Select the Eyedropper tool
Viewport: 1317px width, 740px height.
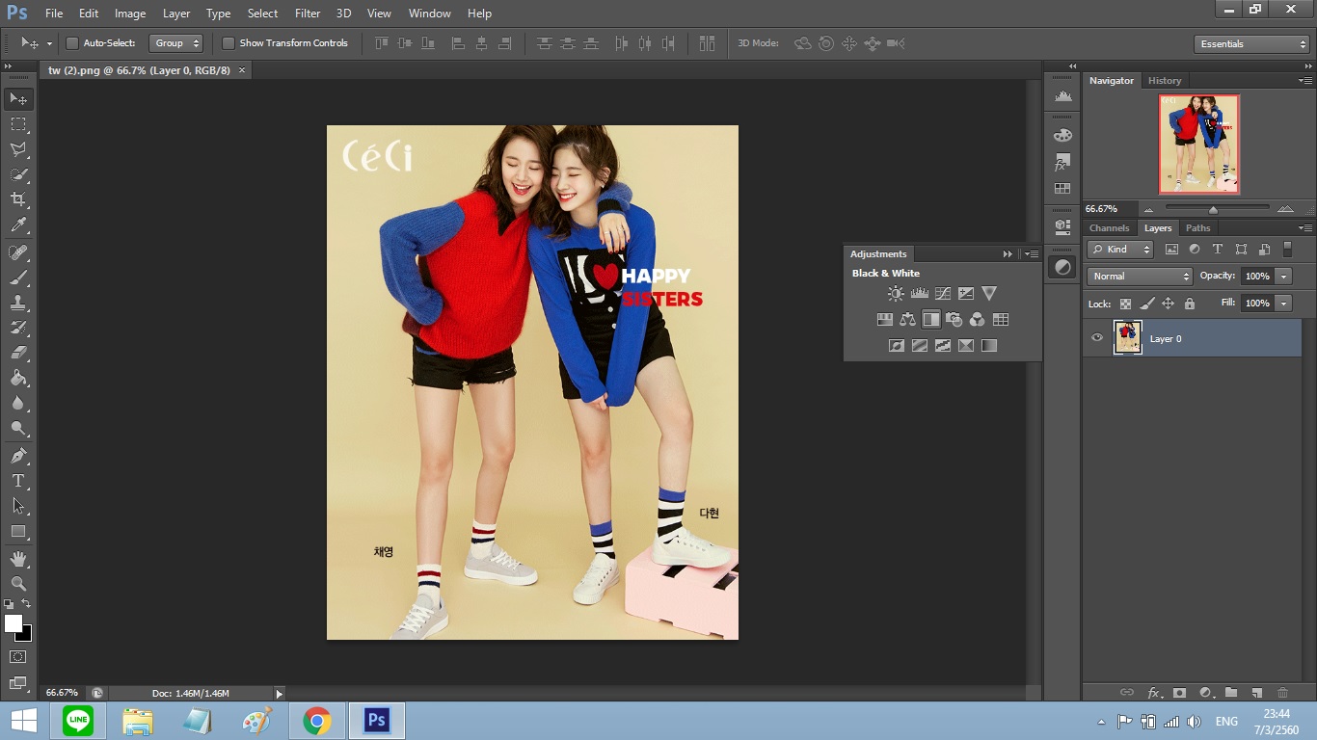(18, 225)
